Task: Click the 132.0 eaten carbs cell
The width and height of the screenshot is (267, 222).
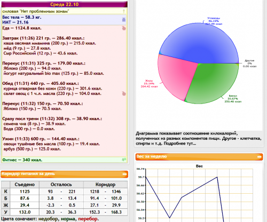Action: click(x=25, y=212)
